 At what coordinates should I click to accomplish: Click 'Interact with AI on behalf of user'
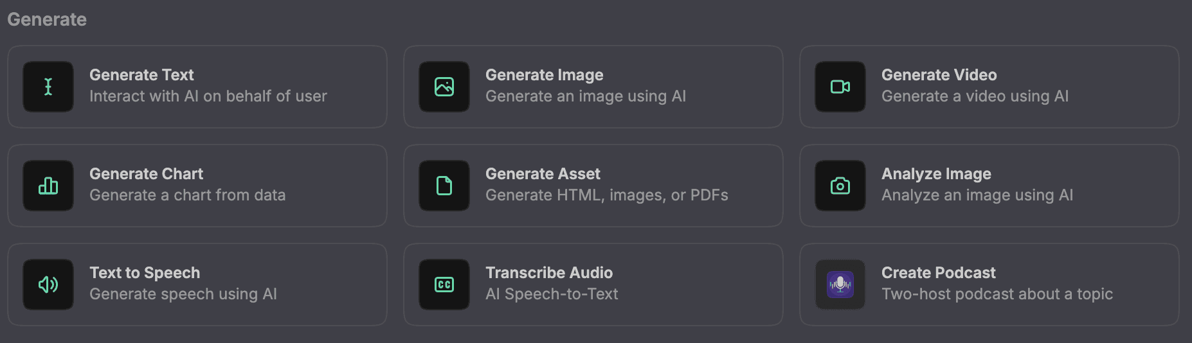(208, 96)
